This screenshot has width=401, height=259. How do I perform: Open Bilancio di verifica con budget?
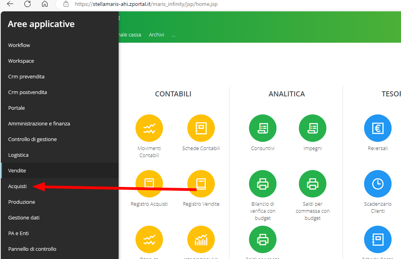(x=262, y=184)
